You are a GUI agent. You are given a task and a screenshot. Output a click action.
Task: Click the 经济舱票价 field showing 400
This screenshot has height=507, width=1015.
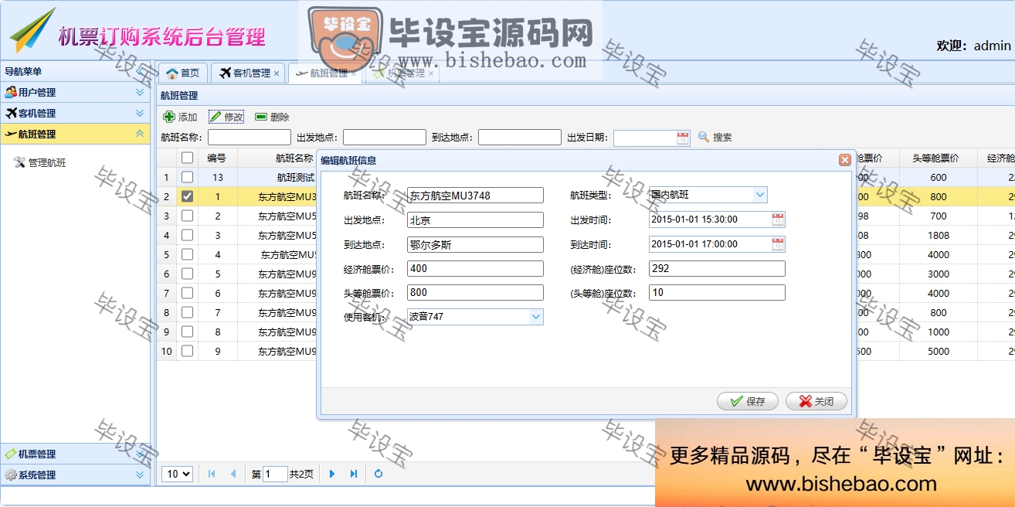tap(475, 269)
